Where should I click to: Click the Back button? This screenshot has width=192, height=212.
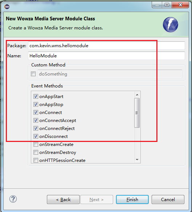click(x=63, y=199)
